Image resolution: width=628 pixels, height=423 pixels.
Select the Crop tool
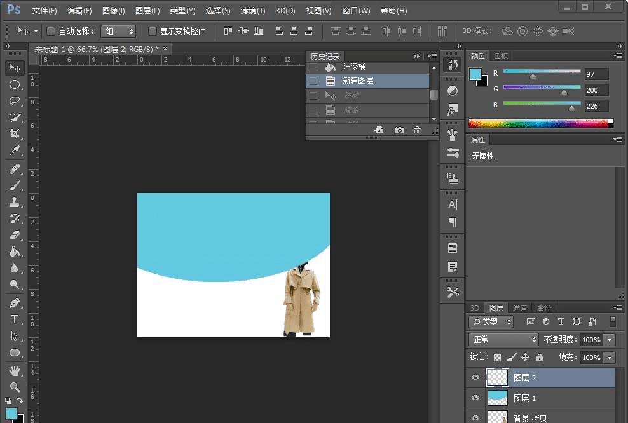(14, 134)
